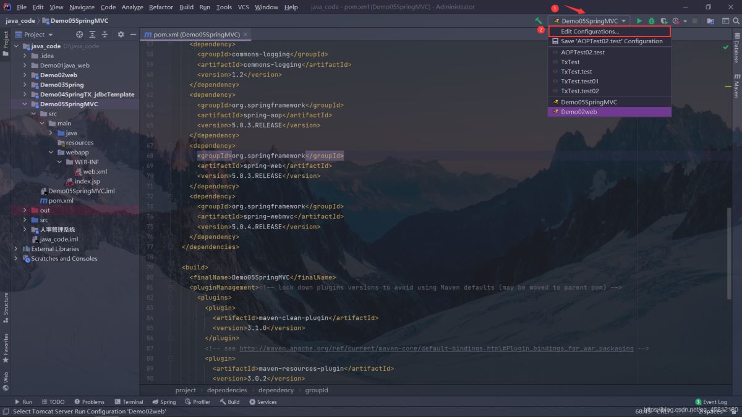Open Project Structure toolbar icon
Image resolution: width=742 pixels, height=417 pixels.
710,21
